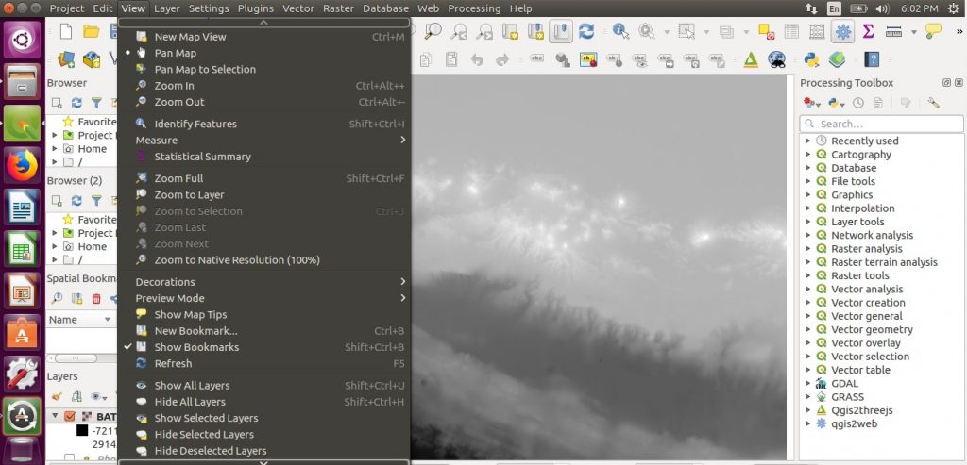Click the Refresh map toolbar icon

(x=585, y=31)
